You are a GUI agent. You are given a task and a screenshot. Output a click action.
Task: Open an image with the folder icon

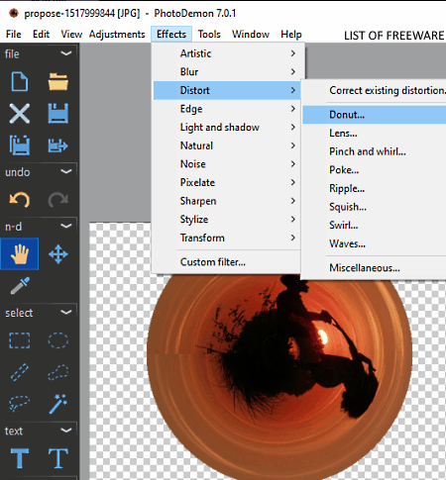click(58, 82)
